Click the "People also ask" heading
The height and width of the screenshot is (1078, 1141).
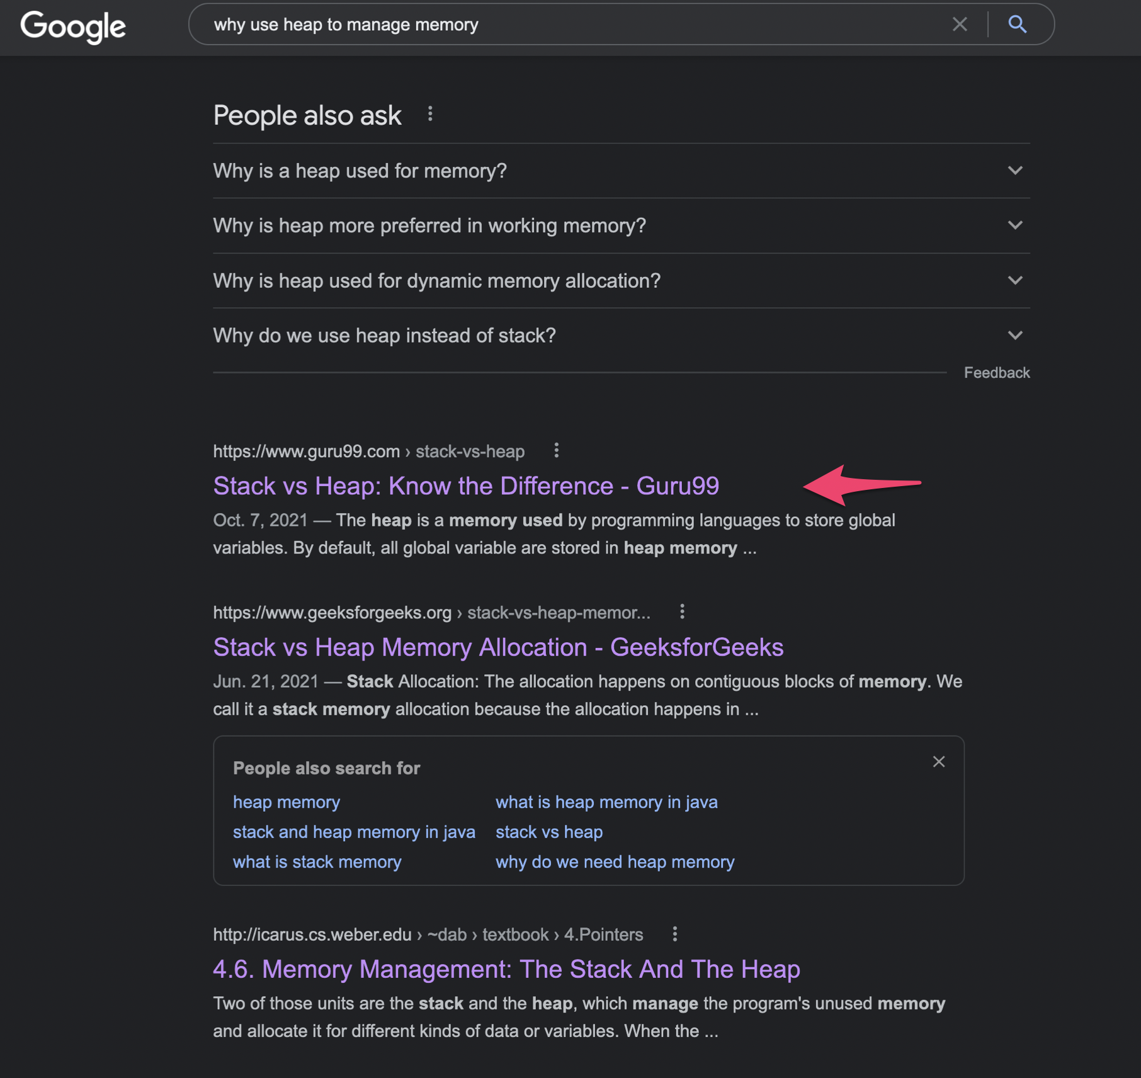[x=307, y=115]
